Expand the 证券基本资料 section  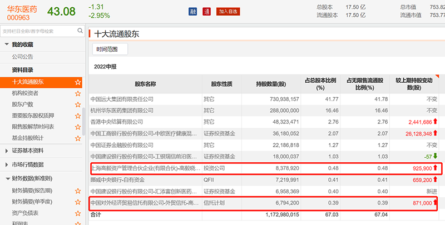pyautogui.click(x=7, y=151)
